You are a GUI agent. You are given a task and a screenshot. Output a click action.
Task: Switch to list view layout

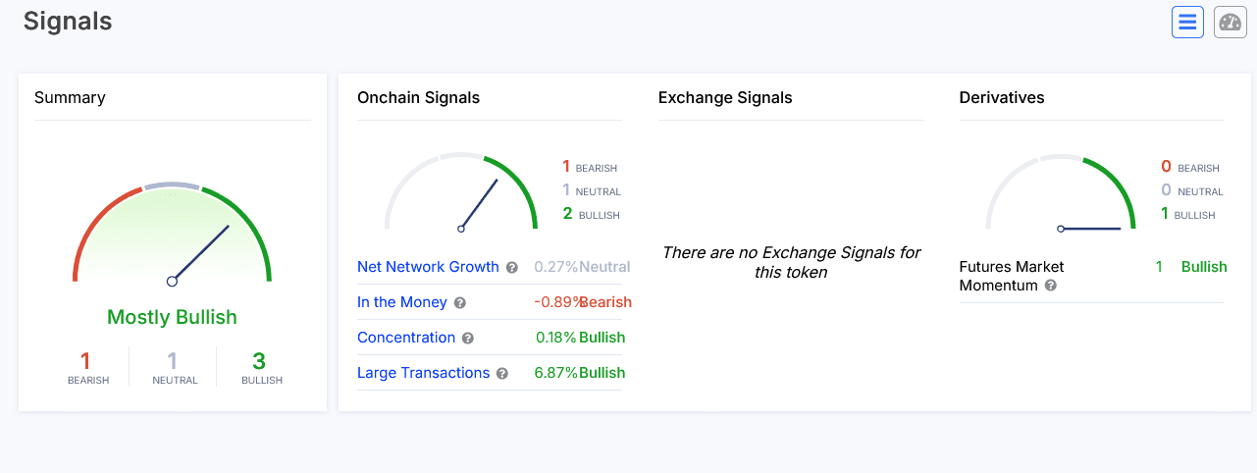point(1187,22)
